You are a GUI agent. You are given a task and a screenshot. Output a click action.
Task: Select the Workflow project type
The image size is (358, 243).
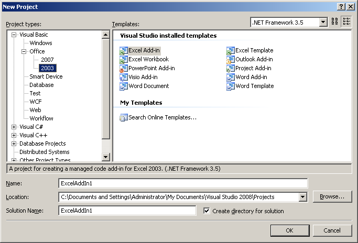(41, 118)
